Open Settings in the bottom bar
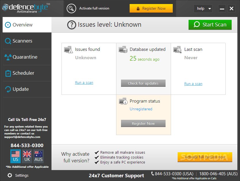This screenshot has width=240, height=181. click(x=18, y=175)
